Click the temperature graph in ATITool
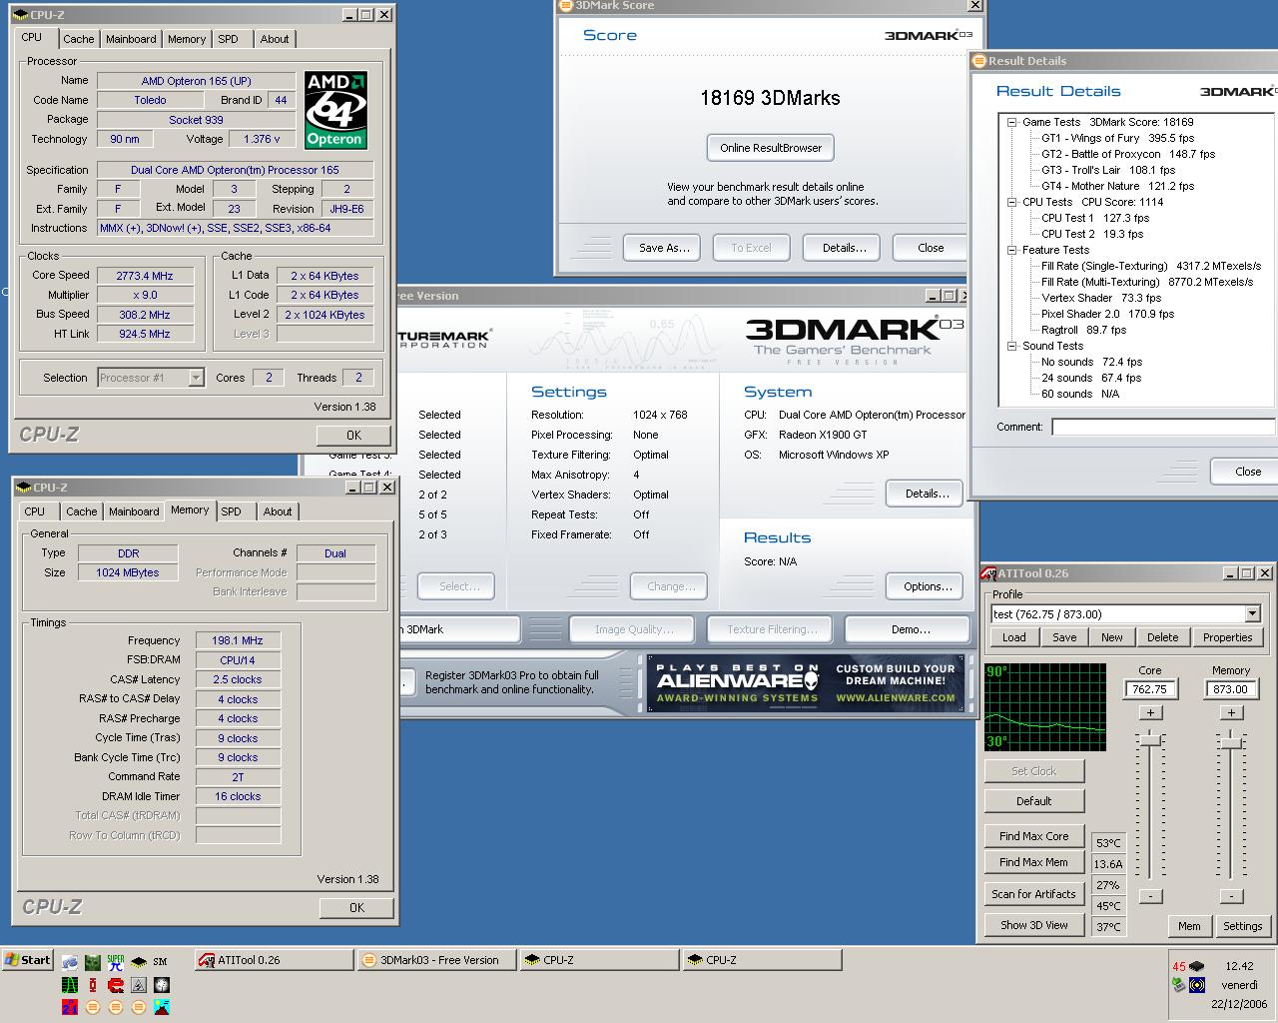Image resolution: width=1278 pixels, height=1023 pixels. coord(1045,707)
